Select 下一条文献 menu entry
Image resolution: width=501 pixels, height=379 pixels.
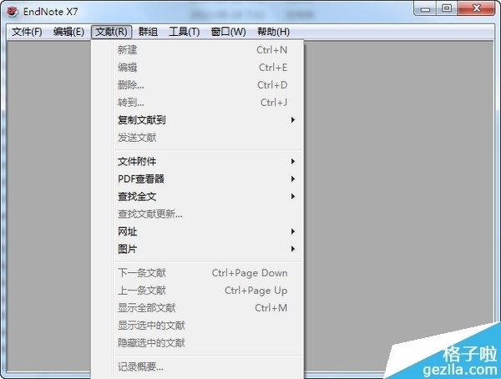coord(197,273)
